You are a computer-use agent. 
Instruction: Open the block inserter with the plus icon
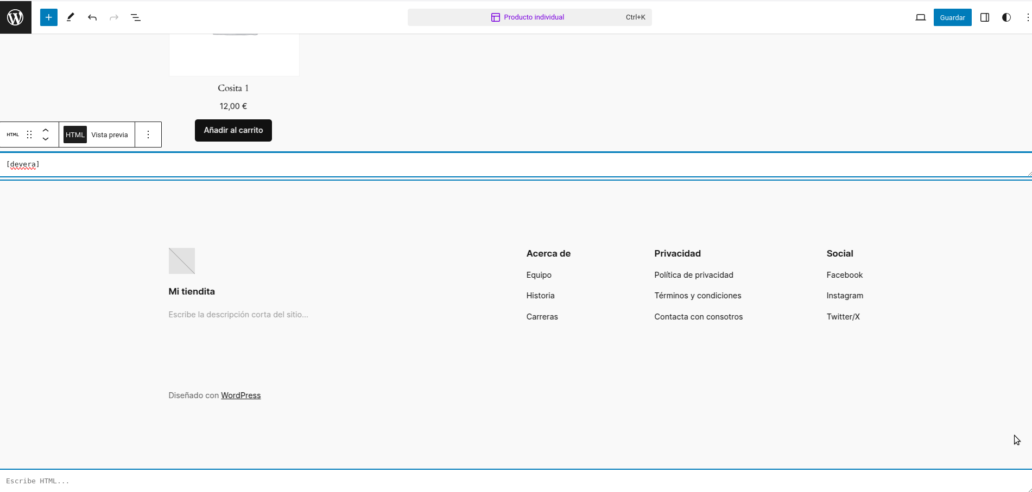tap(48, 17)
